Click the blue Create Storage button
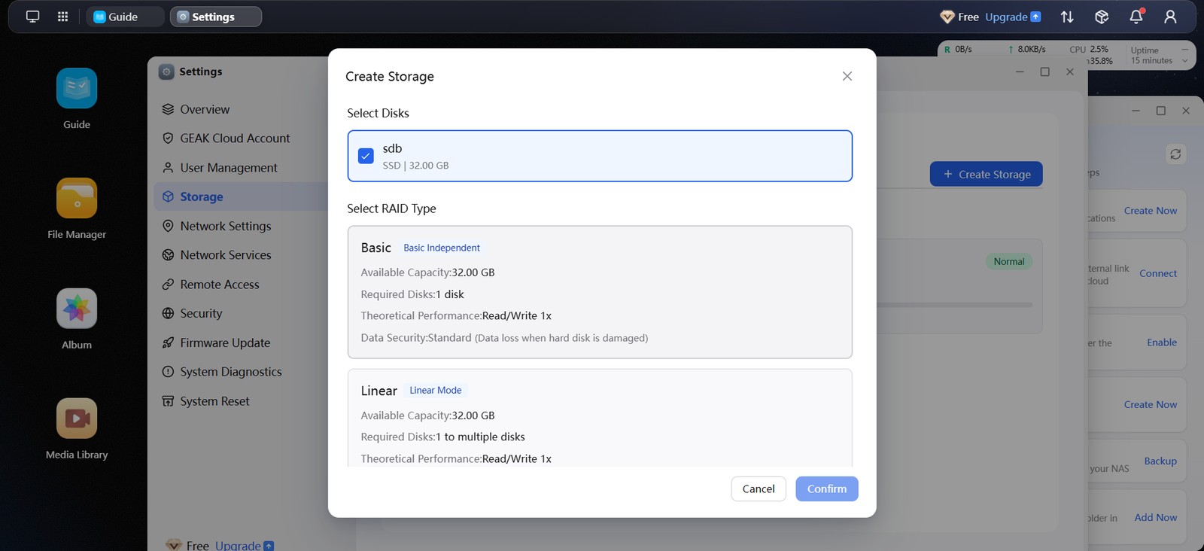The image size is (1204, 551). 987,174
